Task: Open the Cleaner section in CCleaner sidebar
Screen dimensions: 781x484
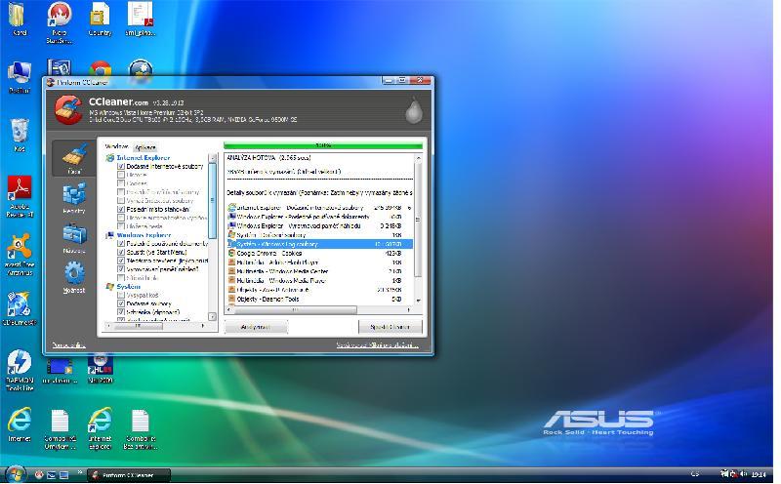Action: (x=74, y=158)
